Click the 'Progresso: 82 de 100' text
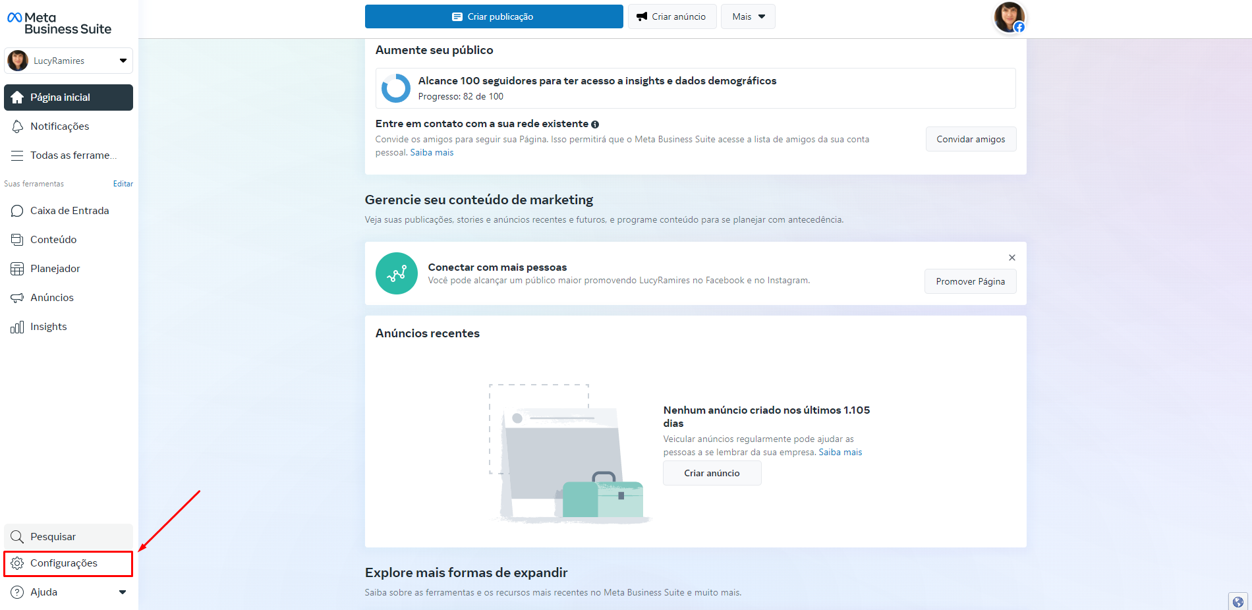This screenshot has height=610, width=1252. coord(461,97)
